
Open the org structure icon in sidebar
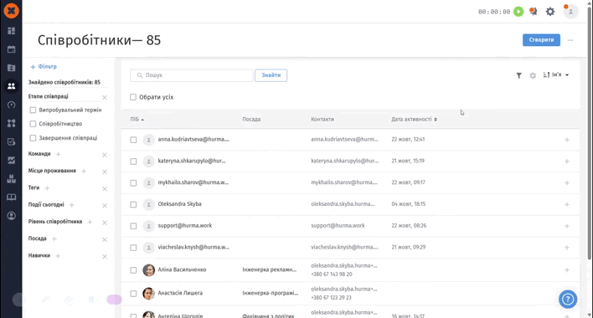coord(12,123)
